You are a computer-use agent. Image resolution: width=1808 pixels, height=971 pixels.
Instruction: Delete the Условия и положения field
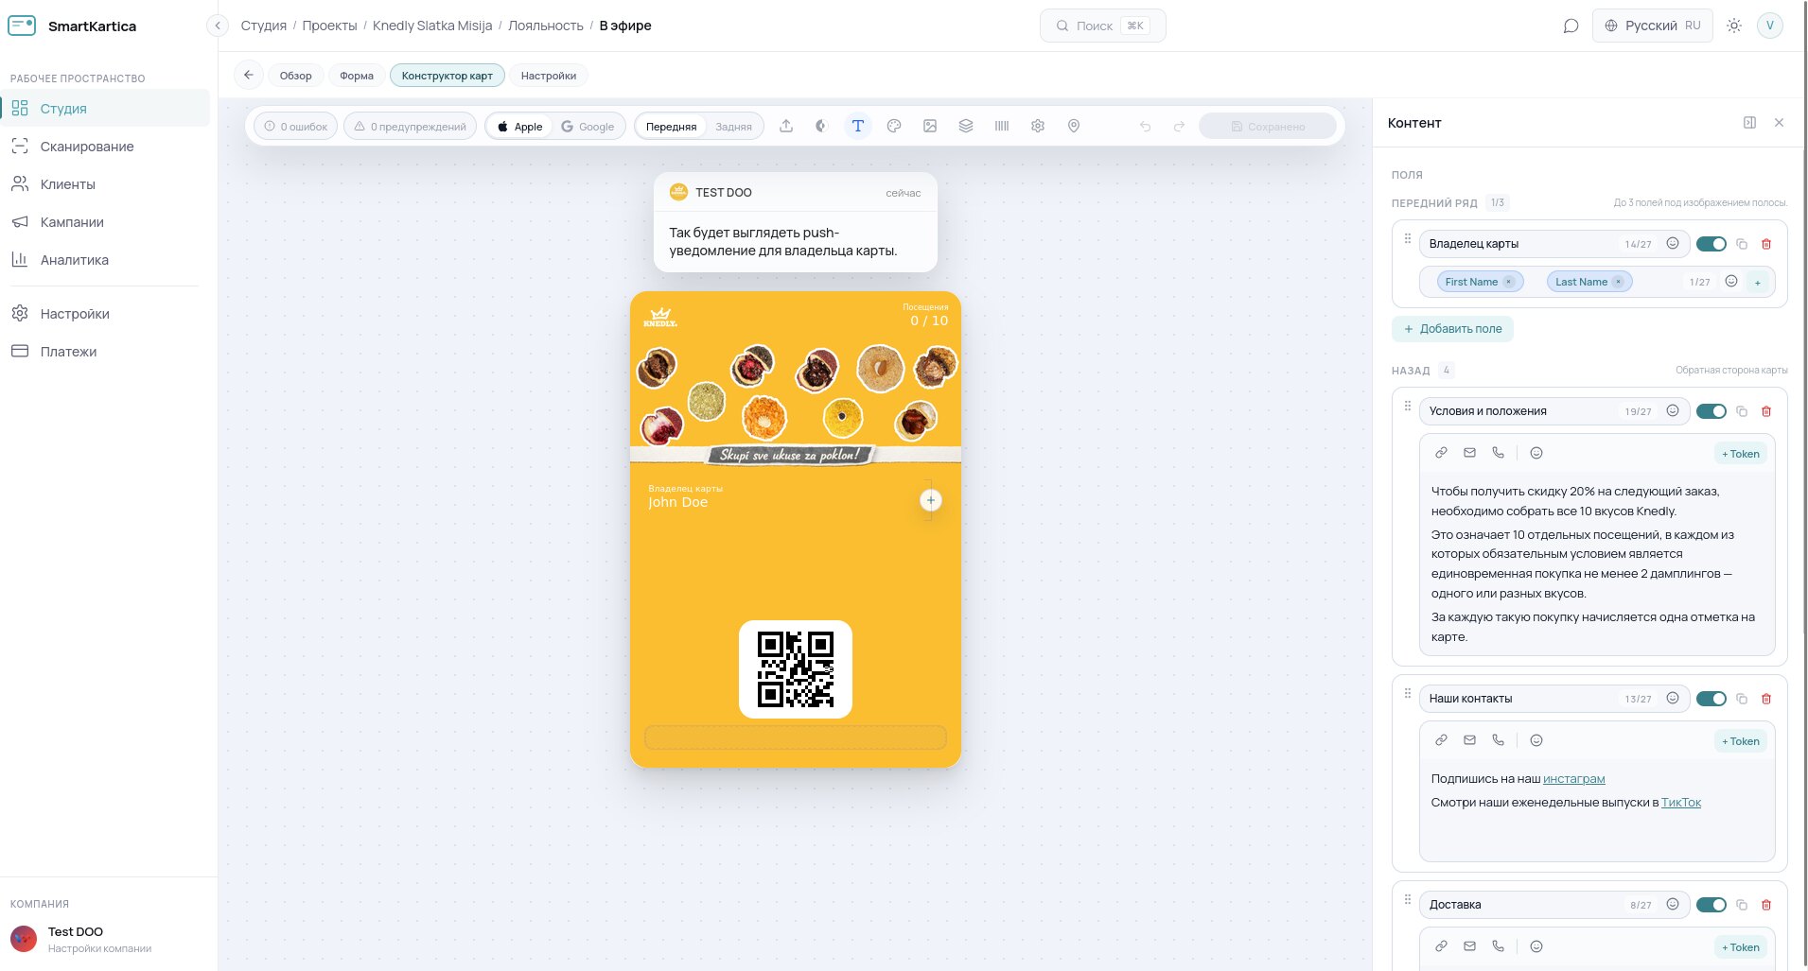click(1766, 411)
